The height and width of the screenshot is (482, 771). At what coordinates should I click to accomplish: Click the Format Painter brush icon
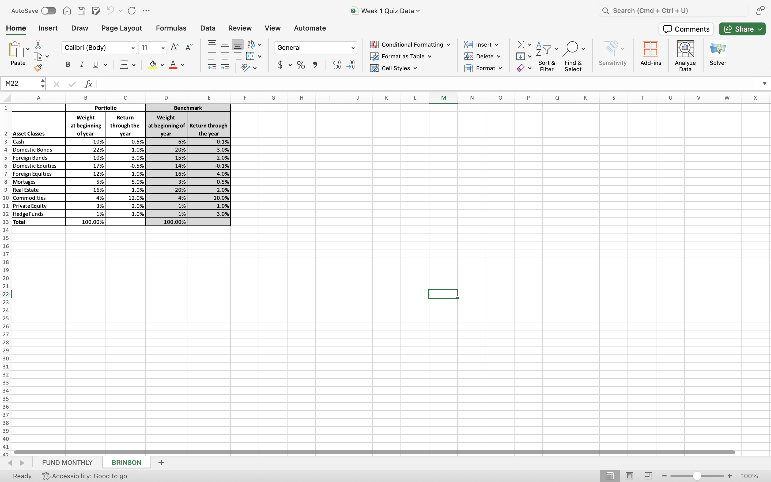point(38,67)
